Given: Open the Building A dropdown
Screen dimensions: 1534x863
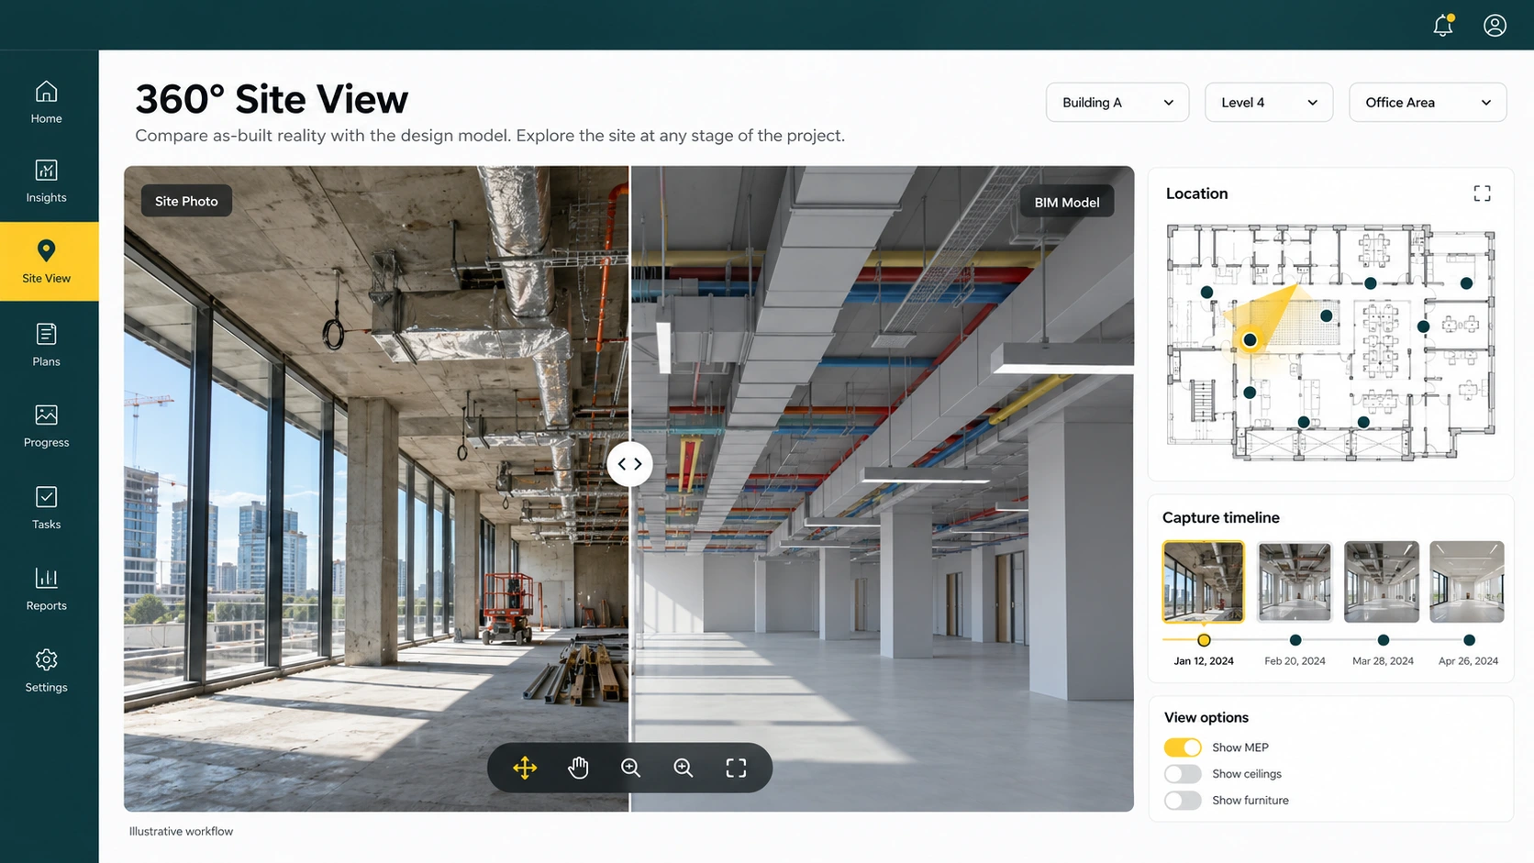Looking at the screenshot, I should coord(1117,103).
